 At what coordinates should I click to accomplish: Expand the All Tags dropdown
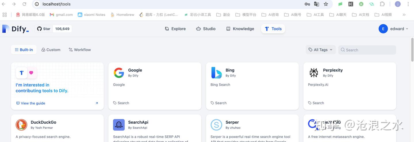pos(321,50)
